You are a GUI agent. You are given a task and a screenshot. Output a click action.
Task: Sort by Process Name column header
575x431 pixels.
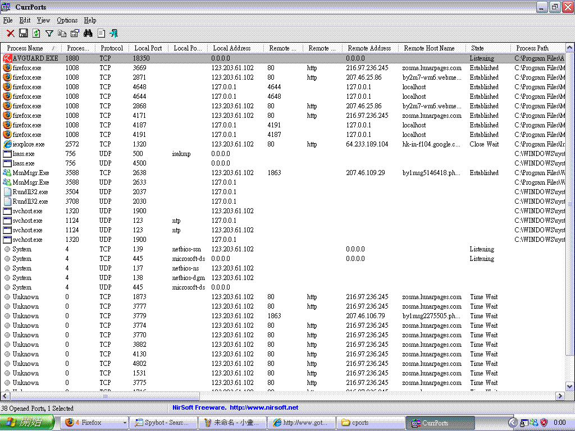[30, 48]
